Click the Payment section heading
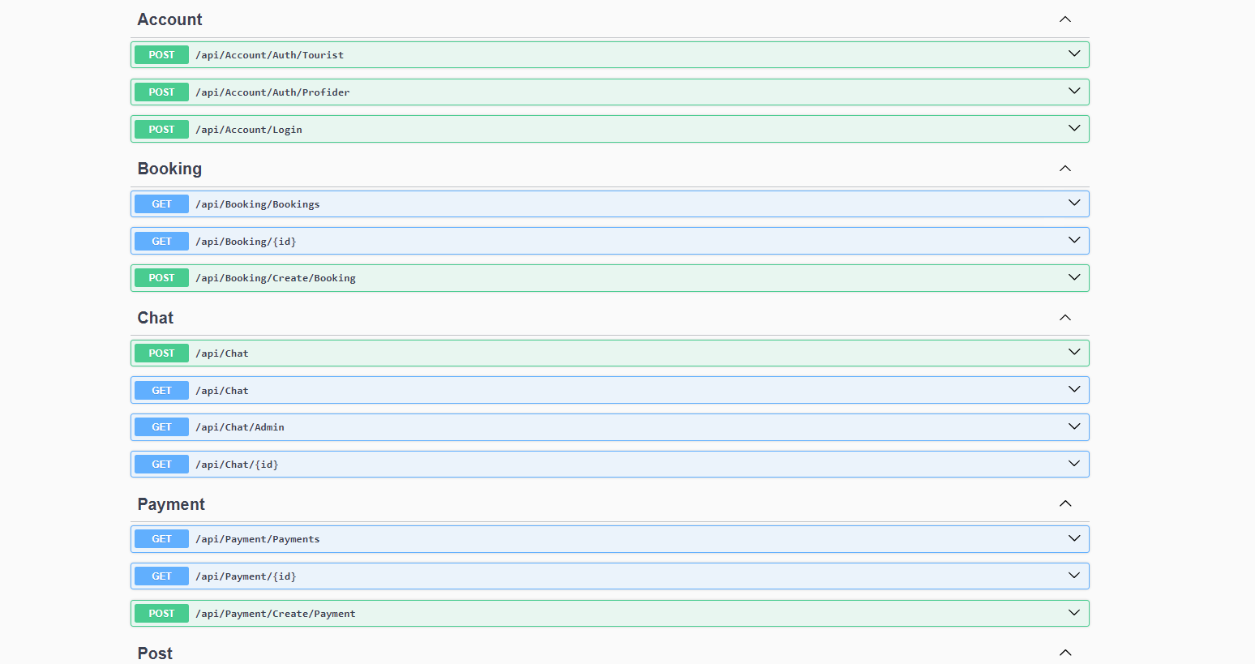This screenshot has width=1255, height=664. 171,504
